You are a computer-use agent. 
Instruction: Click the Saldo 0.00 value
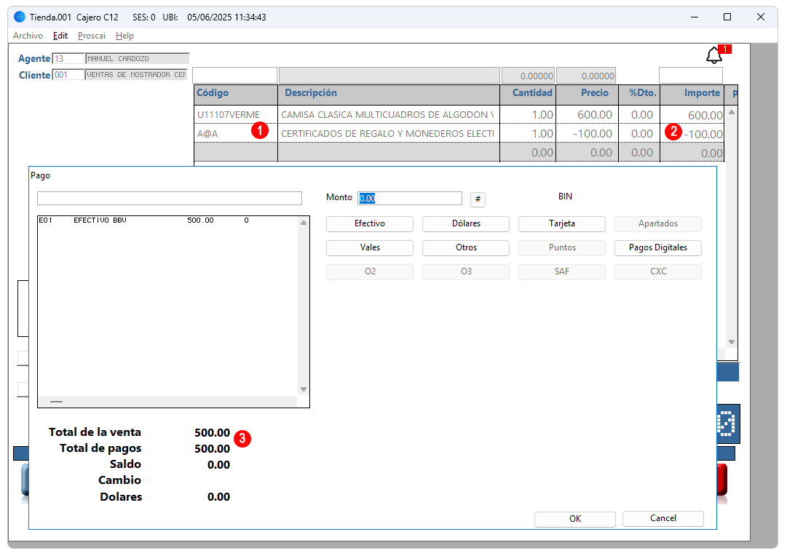[x=219, y=465]
